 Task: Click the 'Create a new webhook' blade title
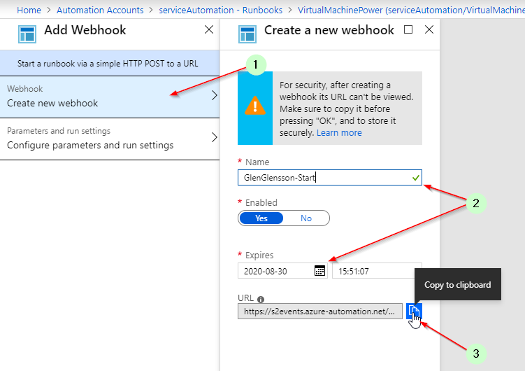(x=329, y=30)
